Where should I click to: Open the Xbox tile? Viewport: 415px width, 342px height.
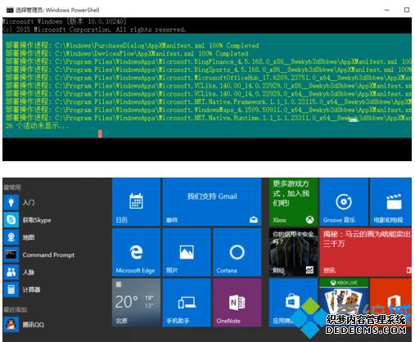click(x=293, y=202)
